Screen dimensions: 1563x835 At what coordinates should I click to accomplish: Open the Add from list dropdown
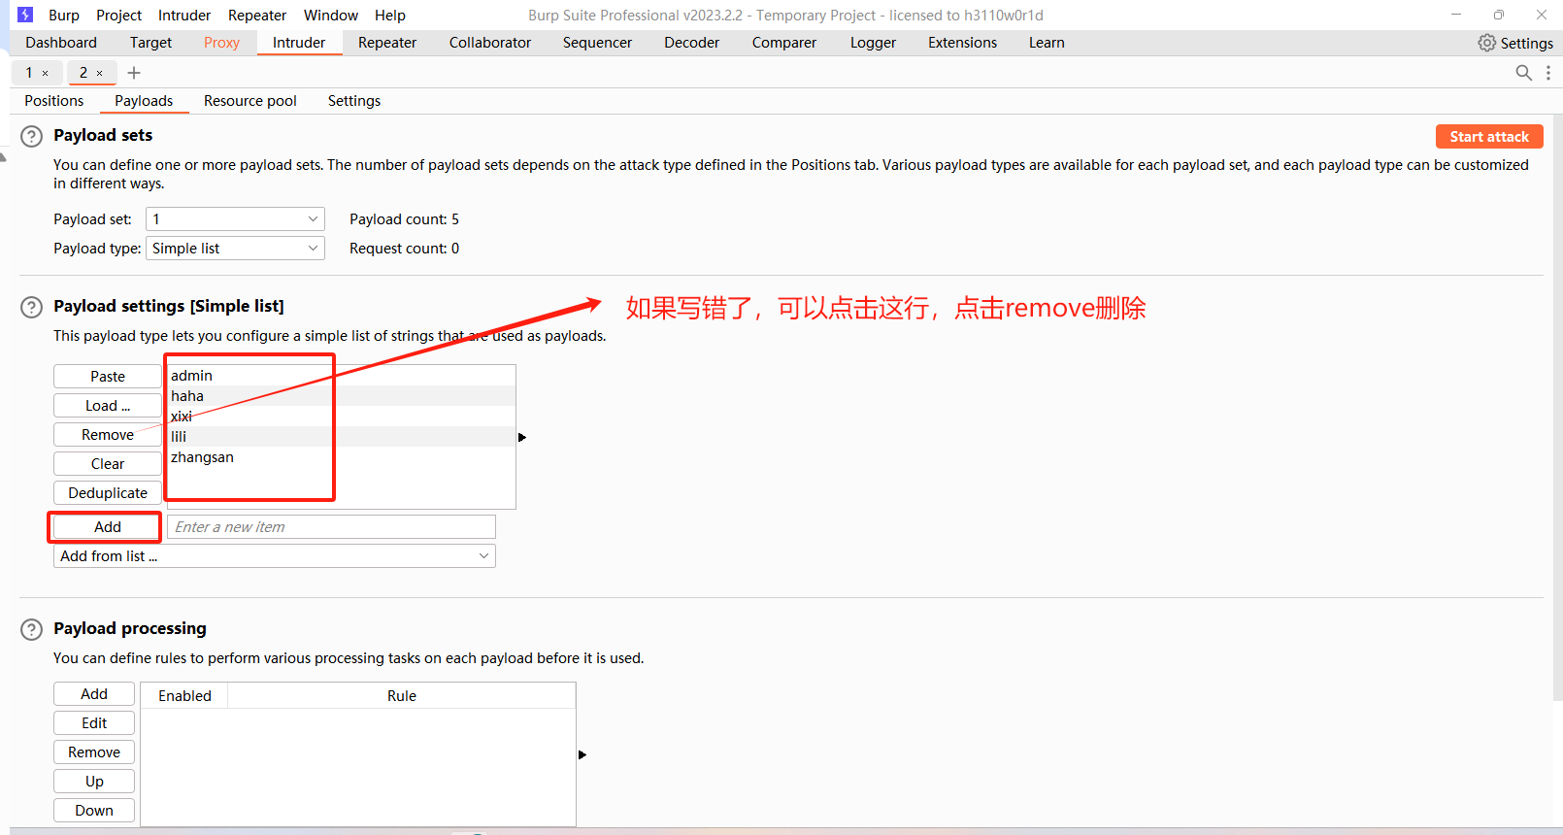[275, 556]
